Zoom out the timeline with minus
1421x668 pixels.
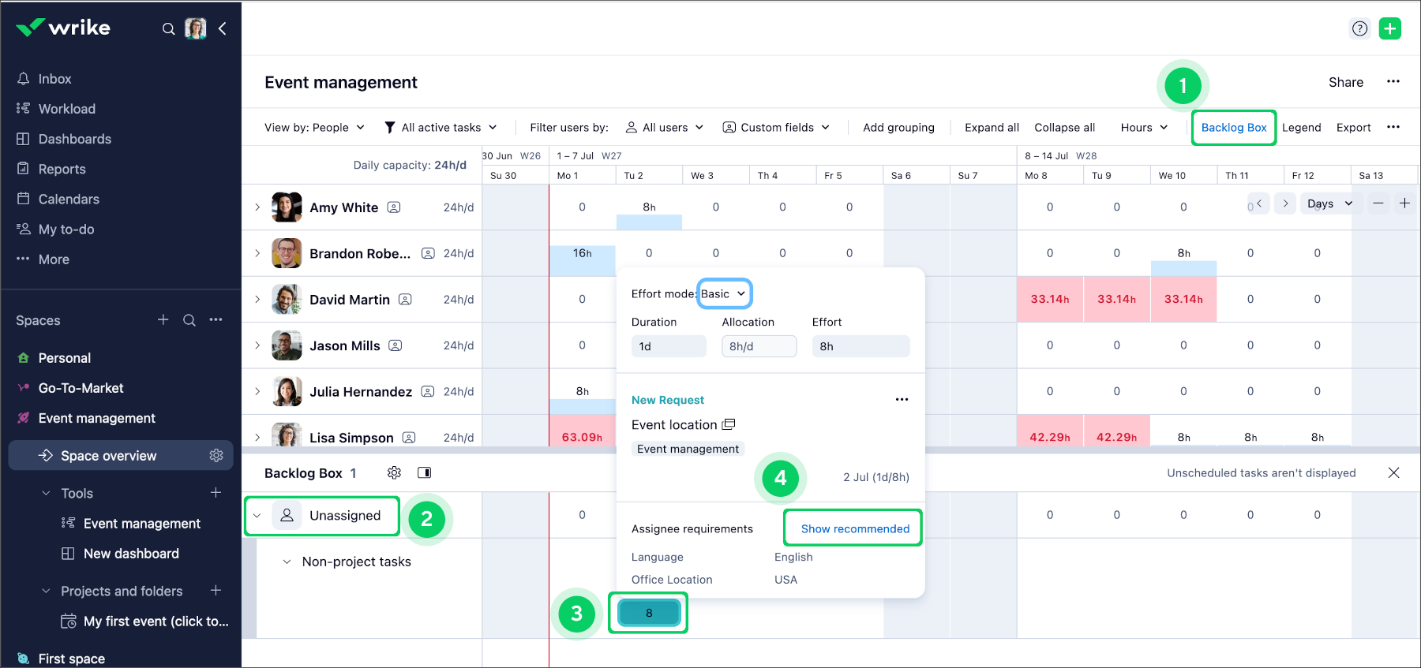tap(1378, 203)
